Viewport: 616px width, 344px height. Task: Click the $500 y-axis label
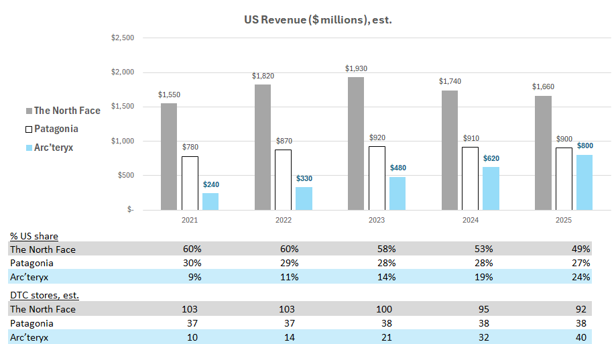click(126, 175)
